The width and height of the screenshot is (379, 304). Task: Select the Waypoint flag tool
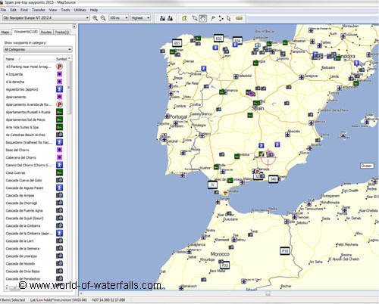pos(213,18)
